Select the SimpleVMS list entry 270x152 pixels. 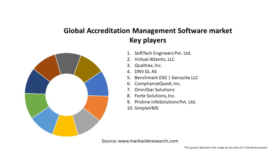coord(146,108)
